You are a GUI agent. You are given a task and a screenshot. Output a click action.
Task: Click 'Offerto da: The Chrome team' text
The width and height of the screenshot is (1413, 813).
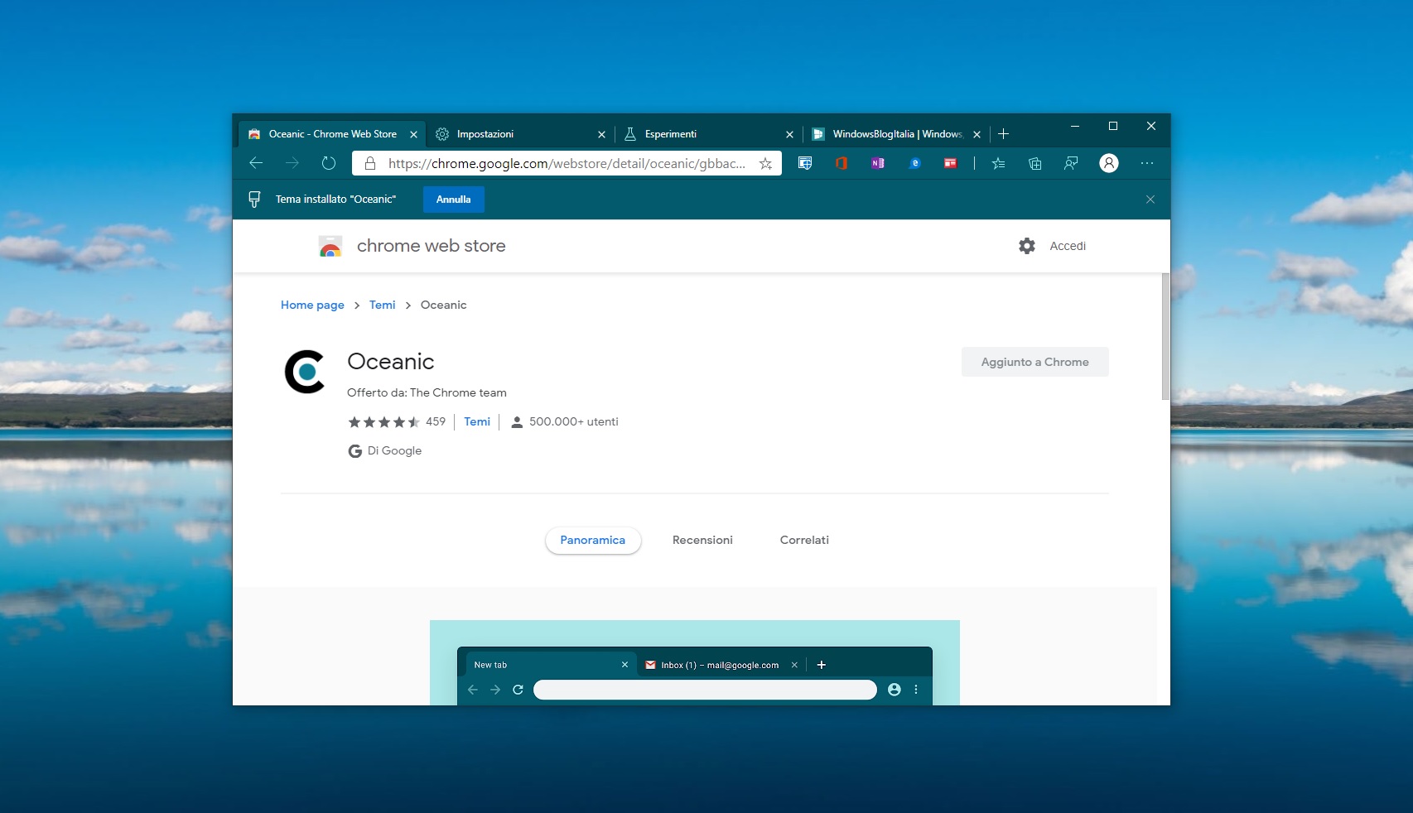427,393
